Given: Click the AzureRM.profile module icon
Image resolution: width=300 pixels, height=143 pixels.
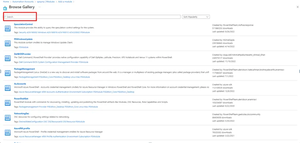Looking at the screenshot, I should click(x=7, y=132).
